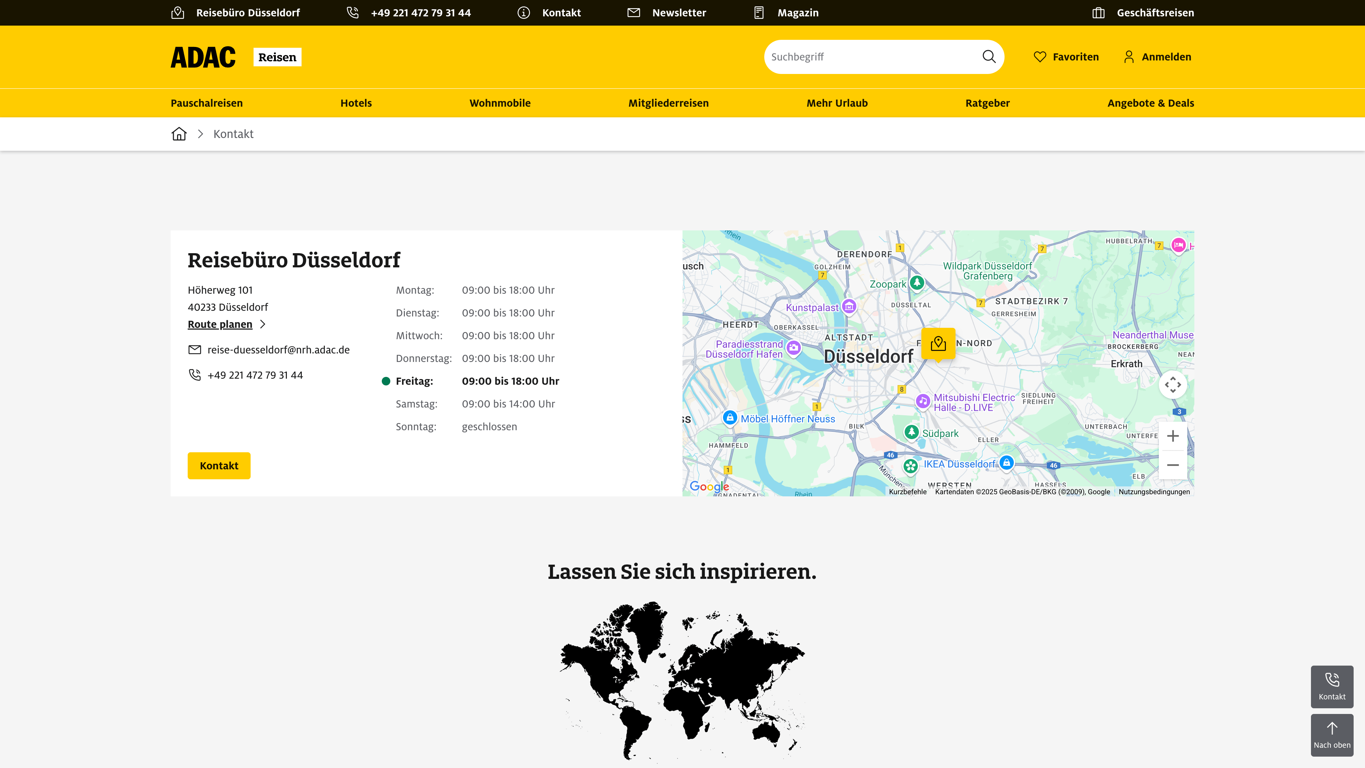Click the ADAC logo
Image resolution: width=1365 pixels, height=768 pixels.
coord(203,57)
